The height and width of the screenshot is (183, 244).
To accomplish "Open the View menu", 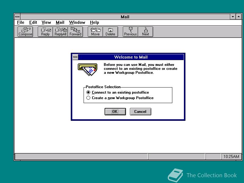I will tap(46, 22).
